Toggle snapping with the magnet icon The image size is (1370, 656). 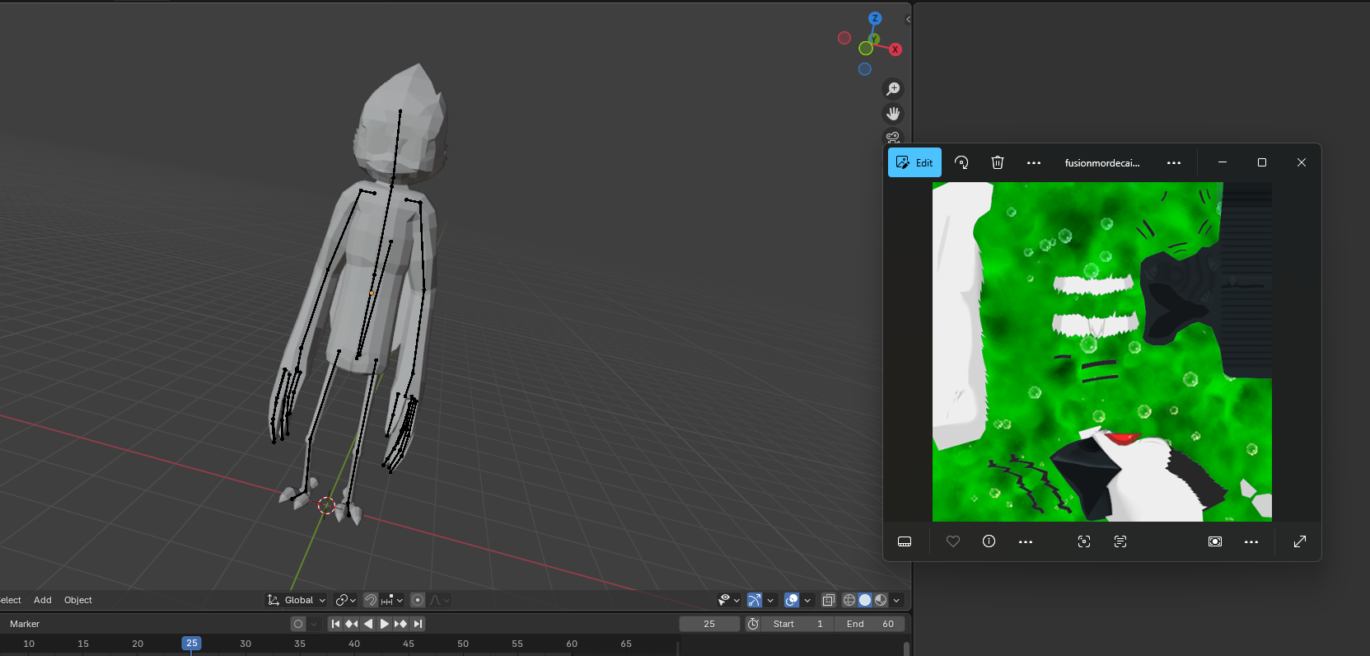click(371, 600)
